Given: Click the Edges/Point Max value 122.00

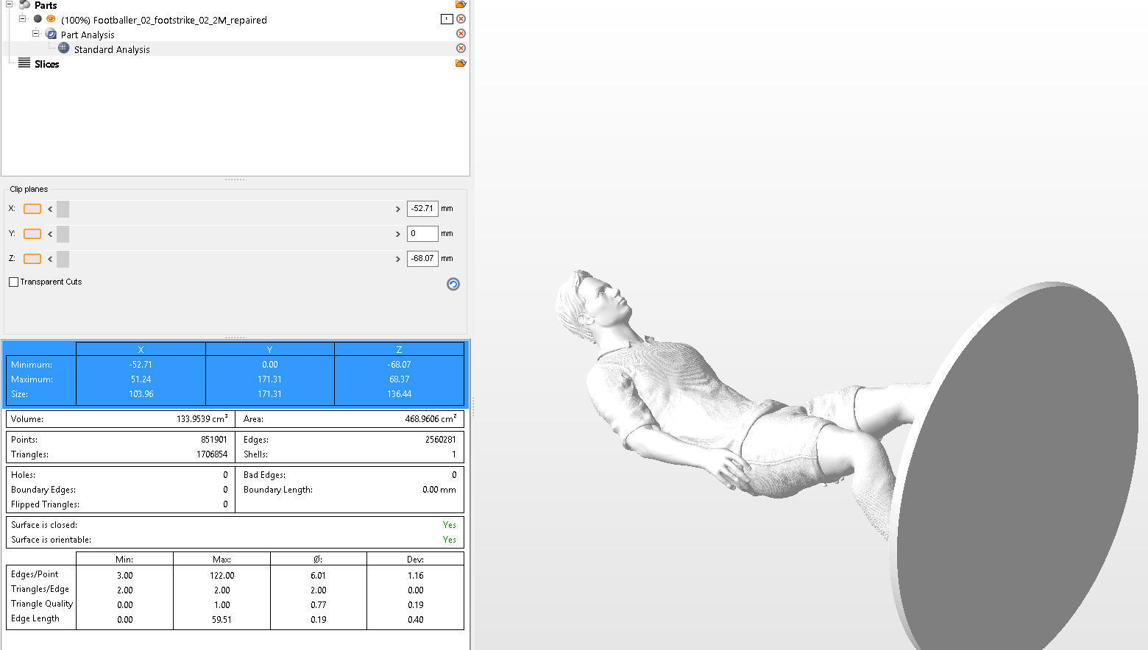Looking at the screenshot, I should click(x=222, y=576).
